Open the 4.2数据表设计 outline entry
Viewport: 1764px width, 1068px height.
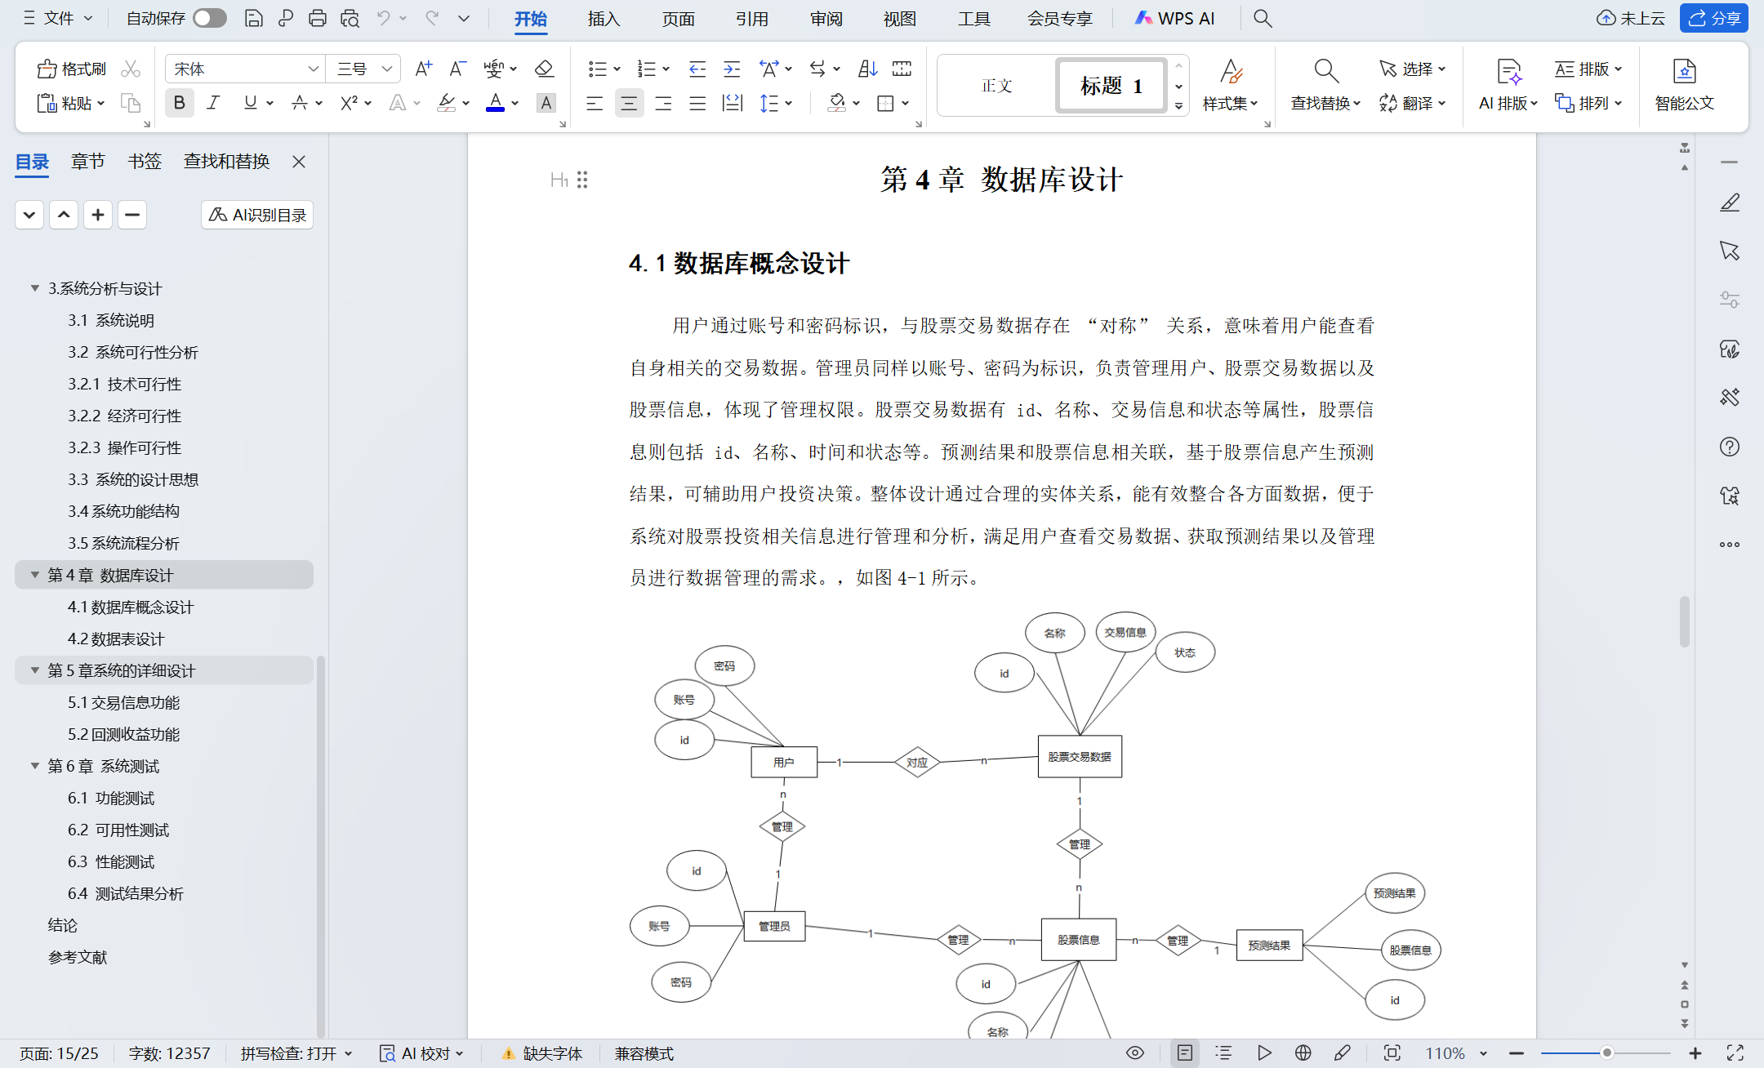click(116, 639)
